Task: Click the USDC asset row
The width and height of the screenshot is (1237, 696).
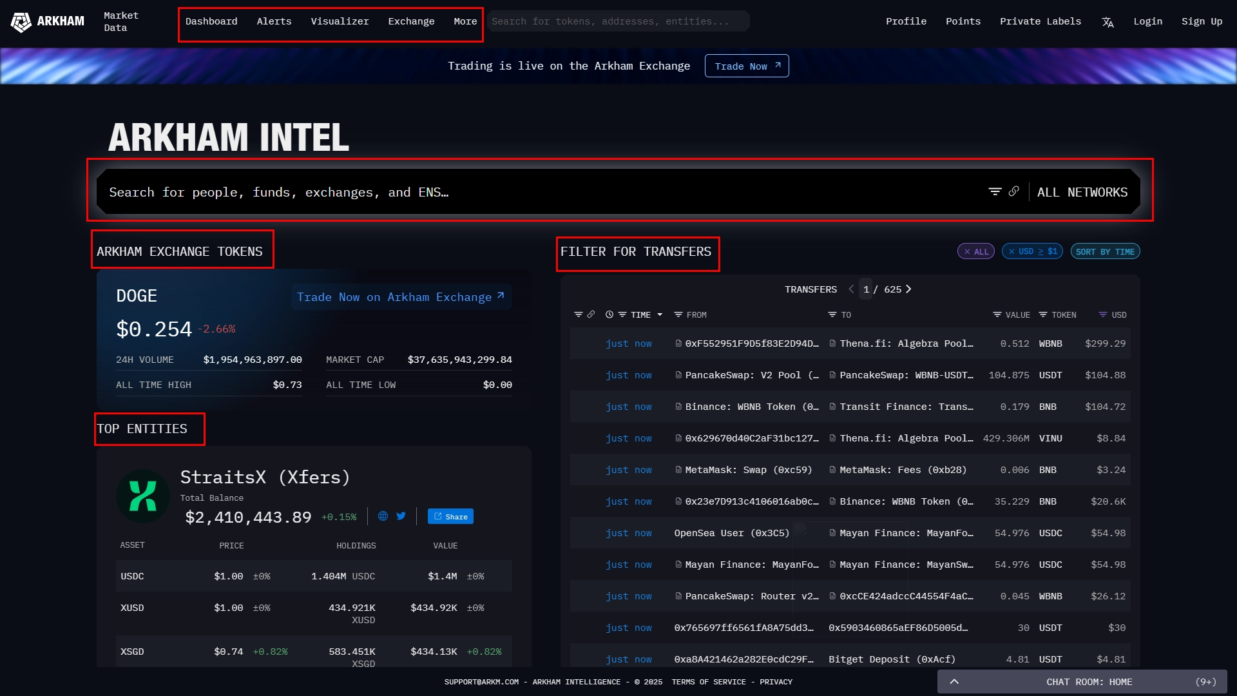Action: point(314,576)
